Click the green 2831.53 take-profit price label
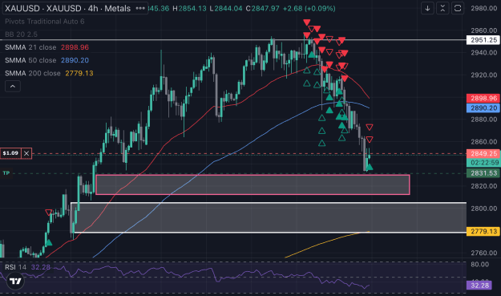The width and height of the screenshot is (501, 296). point(483,173)
